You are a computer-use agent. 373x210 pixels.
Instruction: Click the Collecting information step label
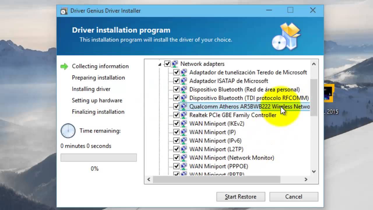pyautogui.click(x=100, y=66)
